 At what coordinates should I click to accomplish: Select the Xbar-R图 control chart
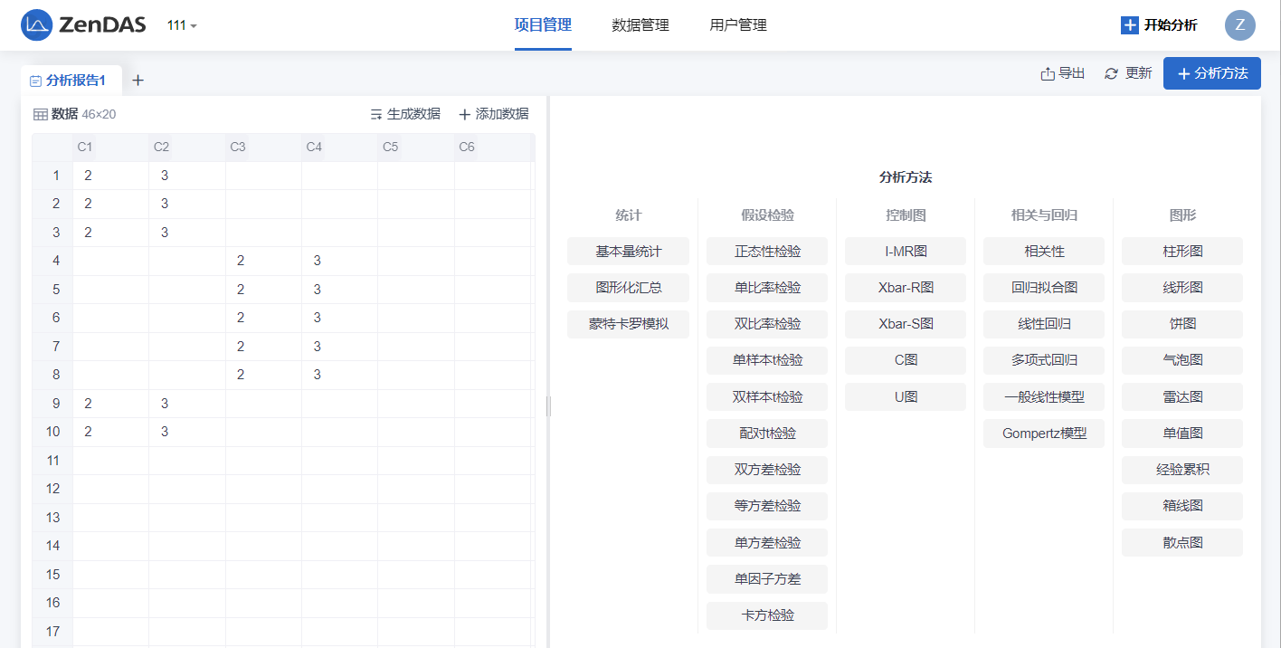pos(905,288)
